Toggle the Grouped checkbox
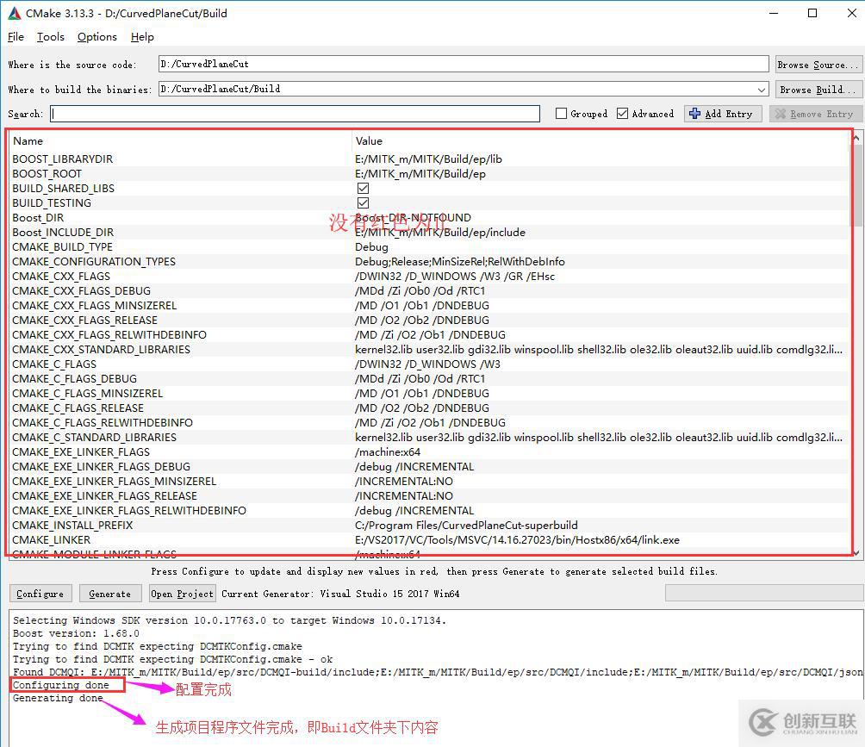The height and width of the screenshot is (747, 865). tap(562, 114)
